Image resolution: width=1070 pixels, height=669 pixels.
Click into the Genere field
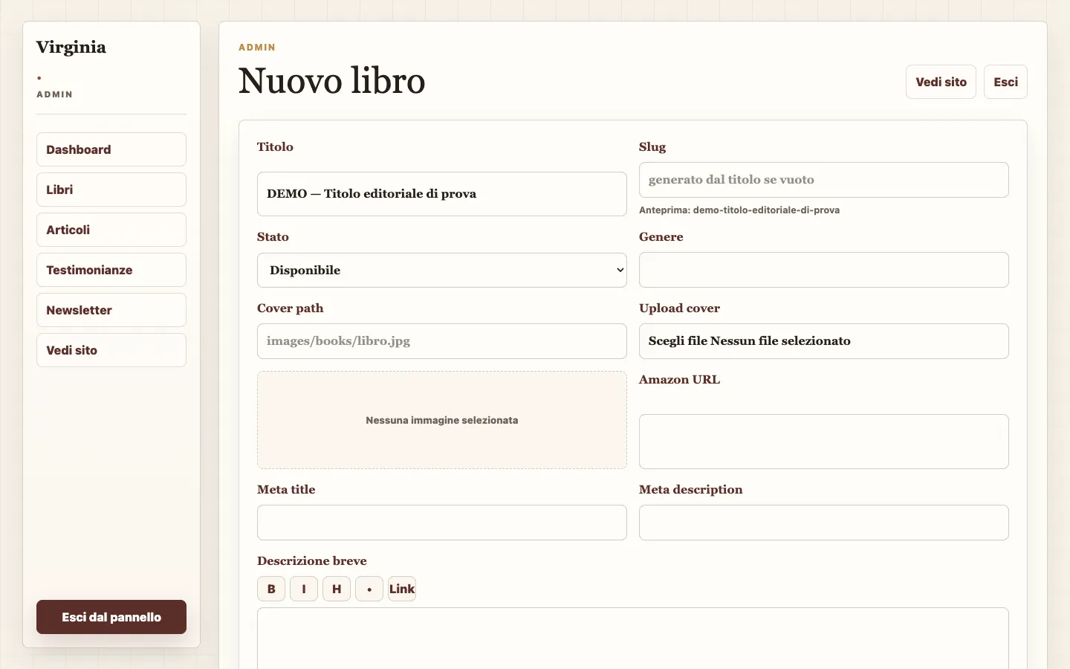(824, 270)
